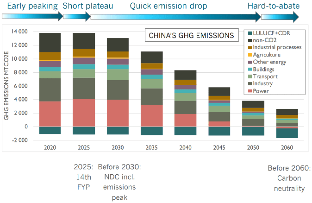Select the LULUCF+CDR legend color swatch
Image resolution: width=312 pixels, height=203 pixels.
click(250, 33)
